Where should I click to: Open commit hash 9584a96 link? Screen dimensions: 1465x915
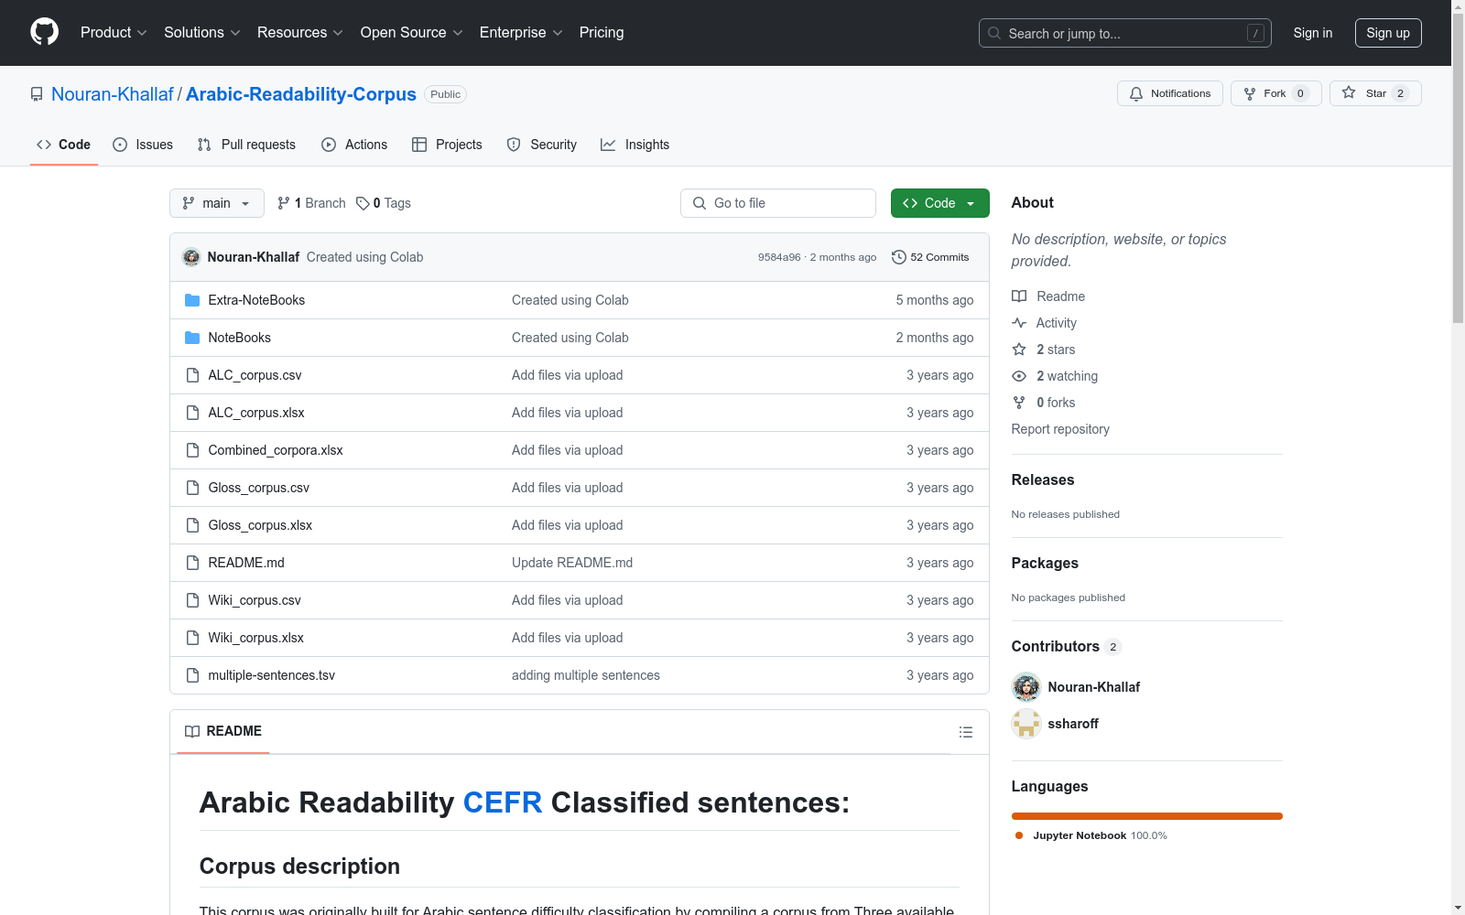point(779,257)
